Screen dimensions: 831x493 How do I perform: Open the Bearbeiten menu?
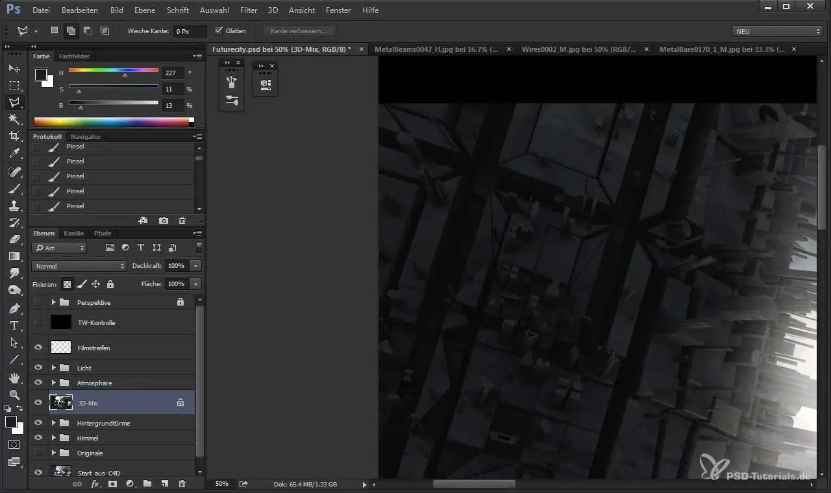(x=80, y=10)
